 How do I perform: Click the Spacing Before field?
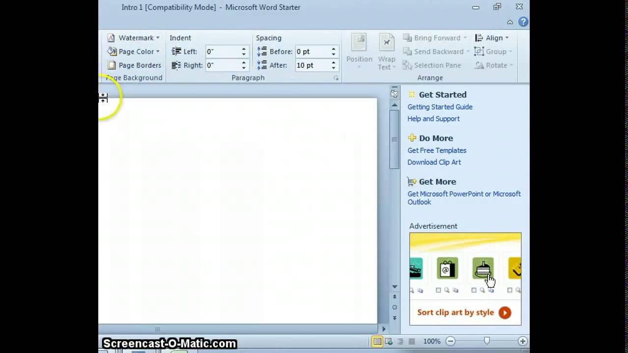click(x=313, y=51)
